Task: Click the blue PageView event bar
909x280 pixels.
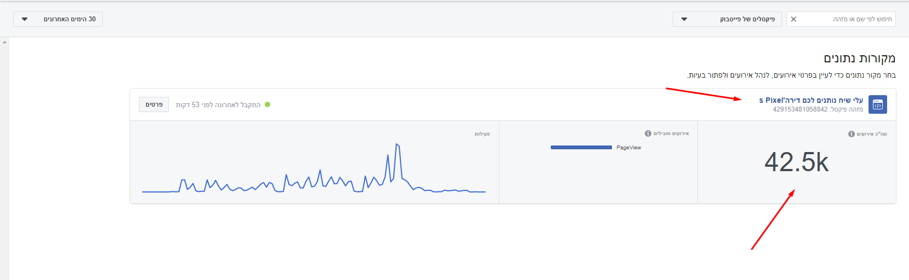Action: point(581,148)
